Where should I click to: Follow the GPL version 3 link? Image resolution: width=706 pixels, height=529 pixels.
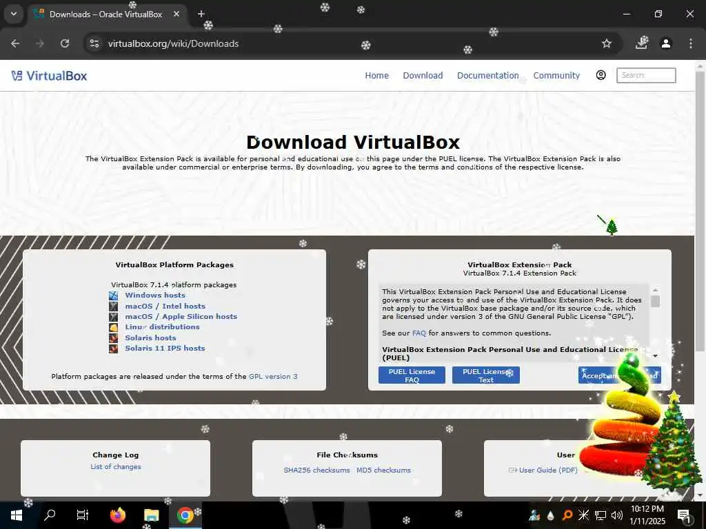point(273,377)
